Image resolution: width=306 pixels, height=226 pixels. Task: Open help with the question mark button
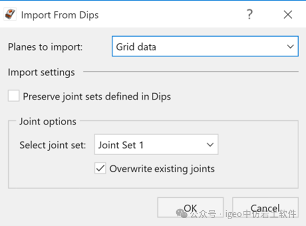[x=250, y=14]
